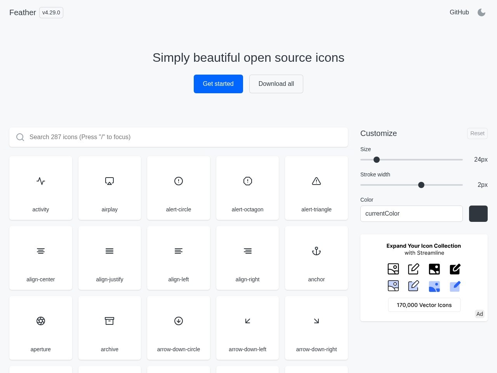Reset the customize settings
The image size is (497, 373).
coord(477,133)
